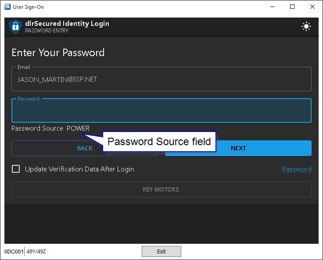Toggle light theme with sun icon
The width and height of the screenshot is (323, 260).
click(x=306, y=26)
